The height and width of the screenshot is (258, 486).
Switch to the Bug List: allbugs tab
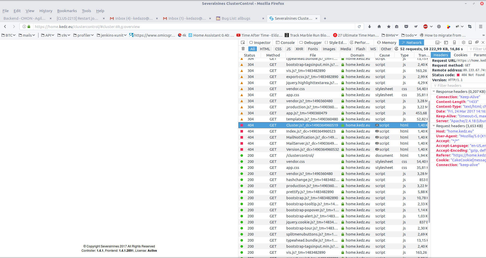239,18
